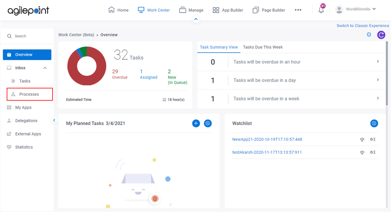Click the user avatar icon
The image size is (391, 212).
tap(339, 9)
